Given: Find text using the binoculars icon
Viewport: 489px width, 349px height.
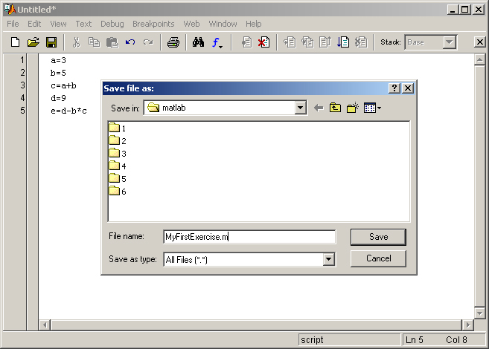Looking at the screenshot, I should coord(198,42).
